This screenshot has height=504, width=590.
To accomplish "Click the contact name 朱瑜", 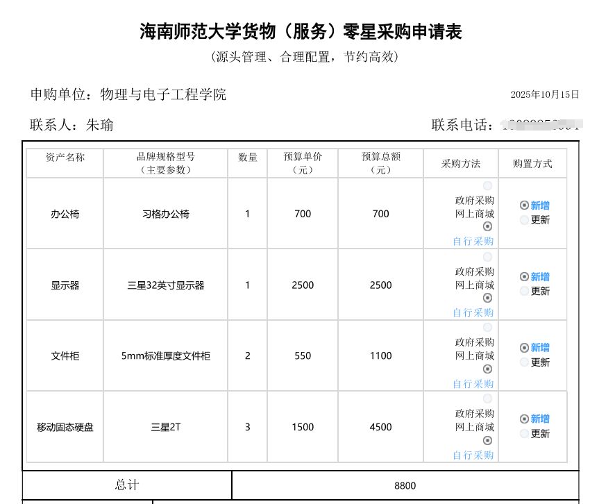I will [99, 126].
